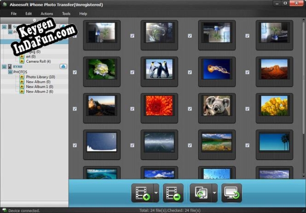The width and height of the screenshot is (306, 213).
Task: Select the ert (0) album
Action: (x=31, y=57)
